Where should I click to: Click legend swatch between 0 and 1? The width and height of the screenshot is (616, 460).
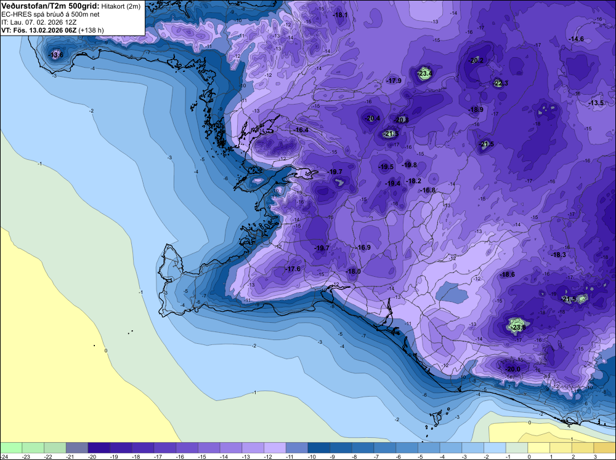click(x=539, y=448)
